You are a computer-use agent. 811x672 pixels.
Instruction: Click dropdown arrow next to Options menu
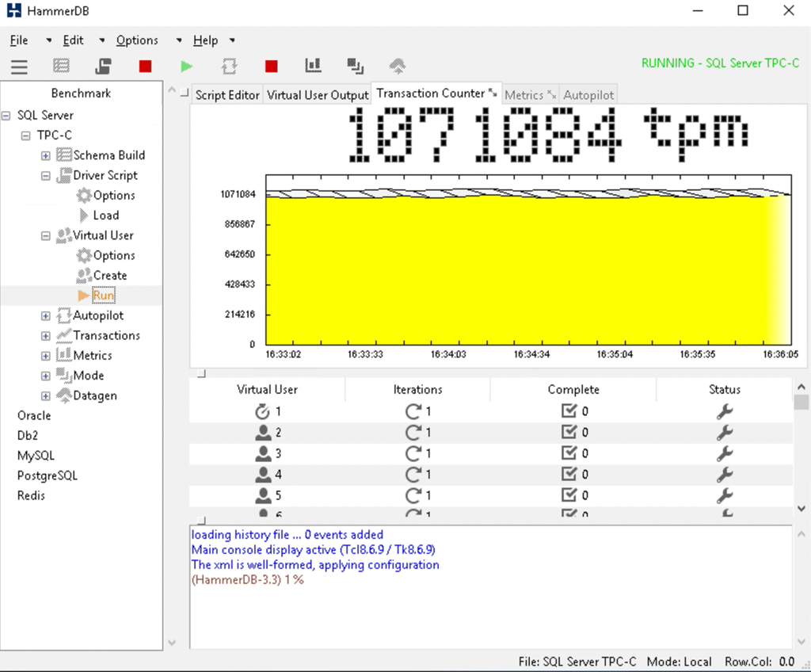(x=179, y=40)
